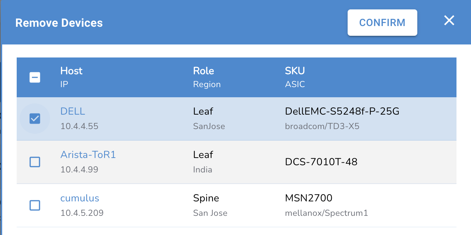Click the DellEMC-S5248f-P-25G SKU cell
Image resolution: width=471 pixels, height=235 pixels.
pyautogui.click(x=342, y=111)
